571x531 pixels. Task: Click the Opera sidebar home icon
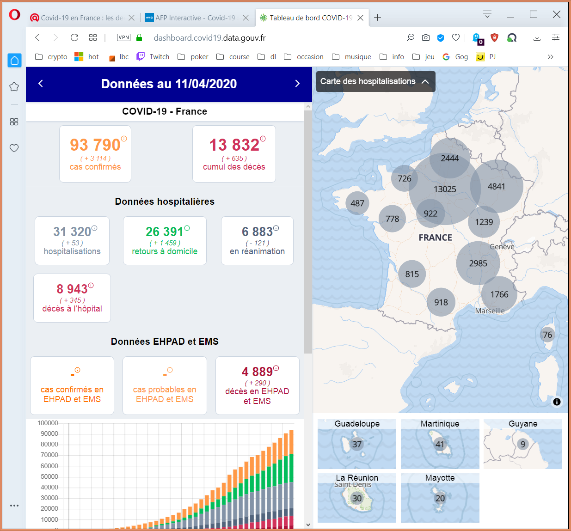(14, 60)
